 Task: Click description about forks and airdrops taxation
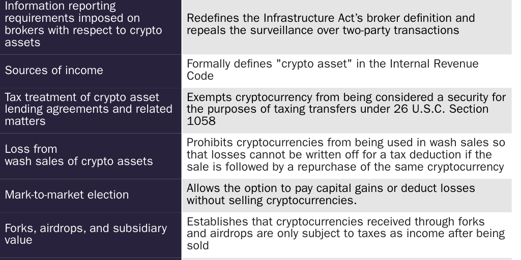(x=346, y=234)
